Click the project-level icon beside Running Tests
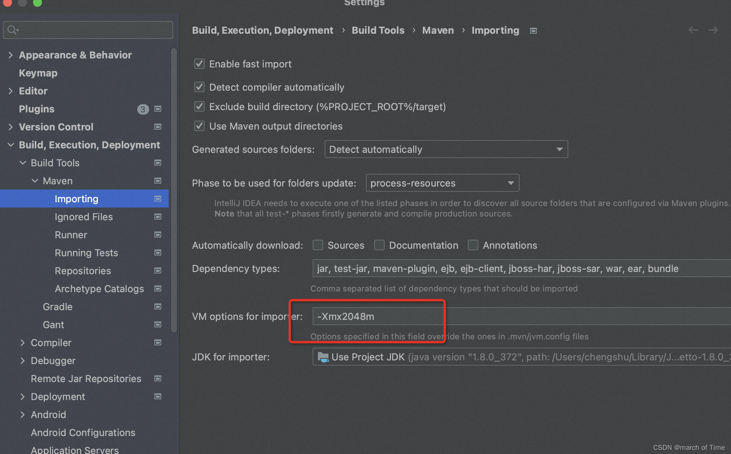This screenshot has height=454, width=731. pyautogui.click(x=158, y=253)
